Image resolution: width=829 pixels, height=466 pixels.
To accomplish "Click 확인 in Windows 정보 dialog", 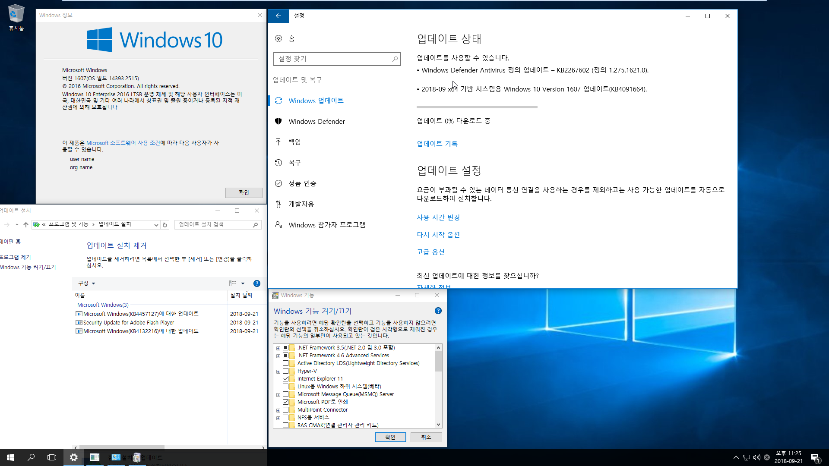I will click(x=244, y=192).
